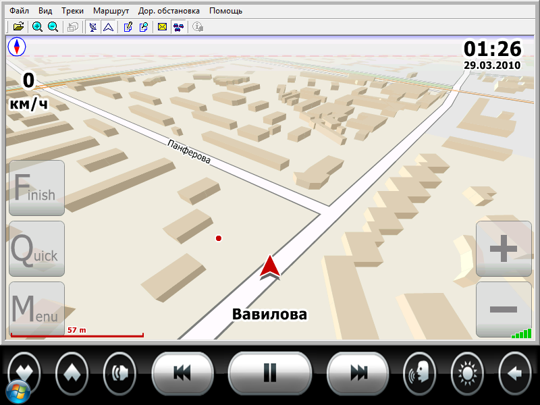Image resolution: width=540 pixels, height=405 pixels.
Task: Click the zoom out magnifier toolbar icon
Action: [53, 27]
